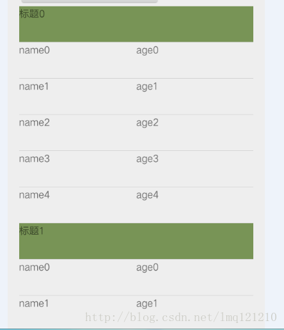Select the 标题1 green header
The width and height of the screenshot is (284, 330).
tap(136, 241)
